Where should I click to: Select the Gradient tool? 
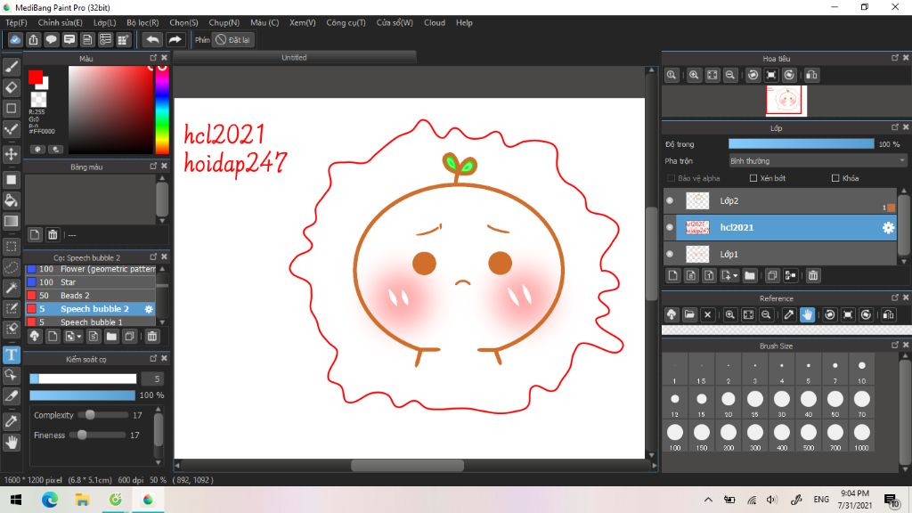tap(11, 221)
